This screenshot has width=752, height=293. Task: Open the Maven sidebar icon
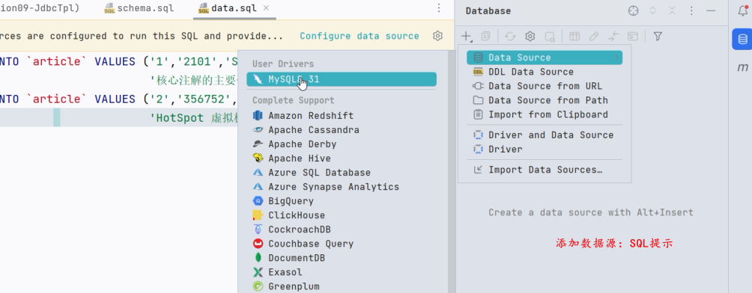(742, 67)
